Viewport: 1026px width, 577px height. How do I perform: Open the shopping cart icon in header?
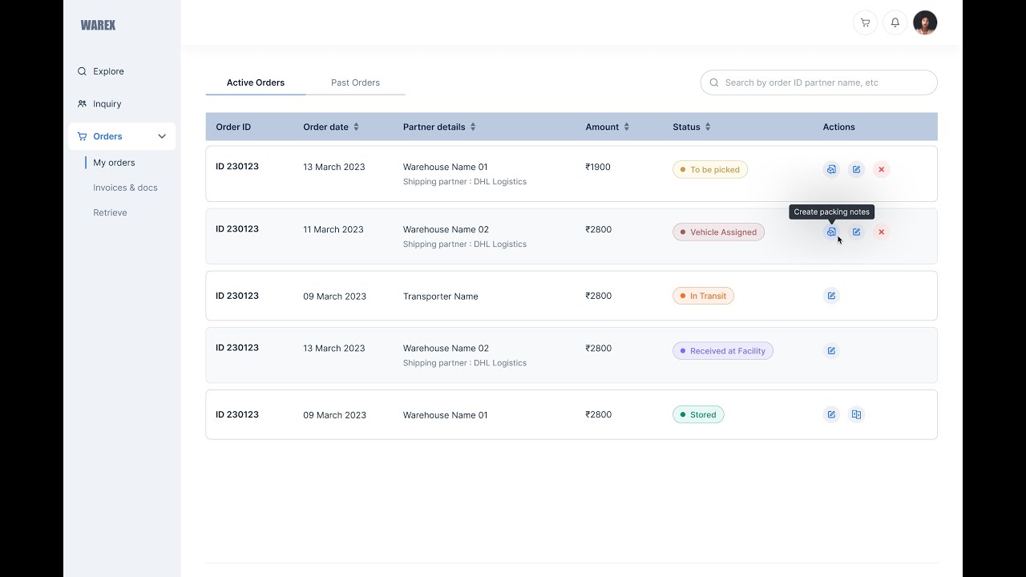[x=865, y=22]
